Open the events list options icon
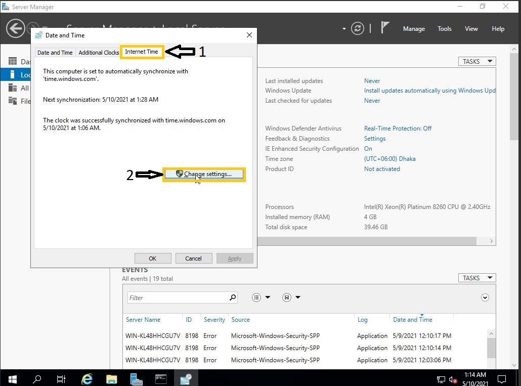 (256, 297)
